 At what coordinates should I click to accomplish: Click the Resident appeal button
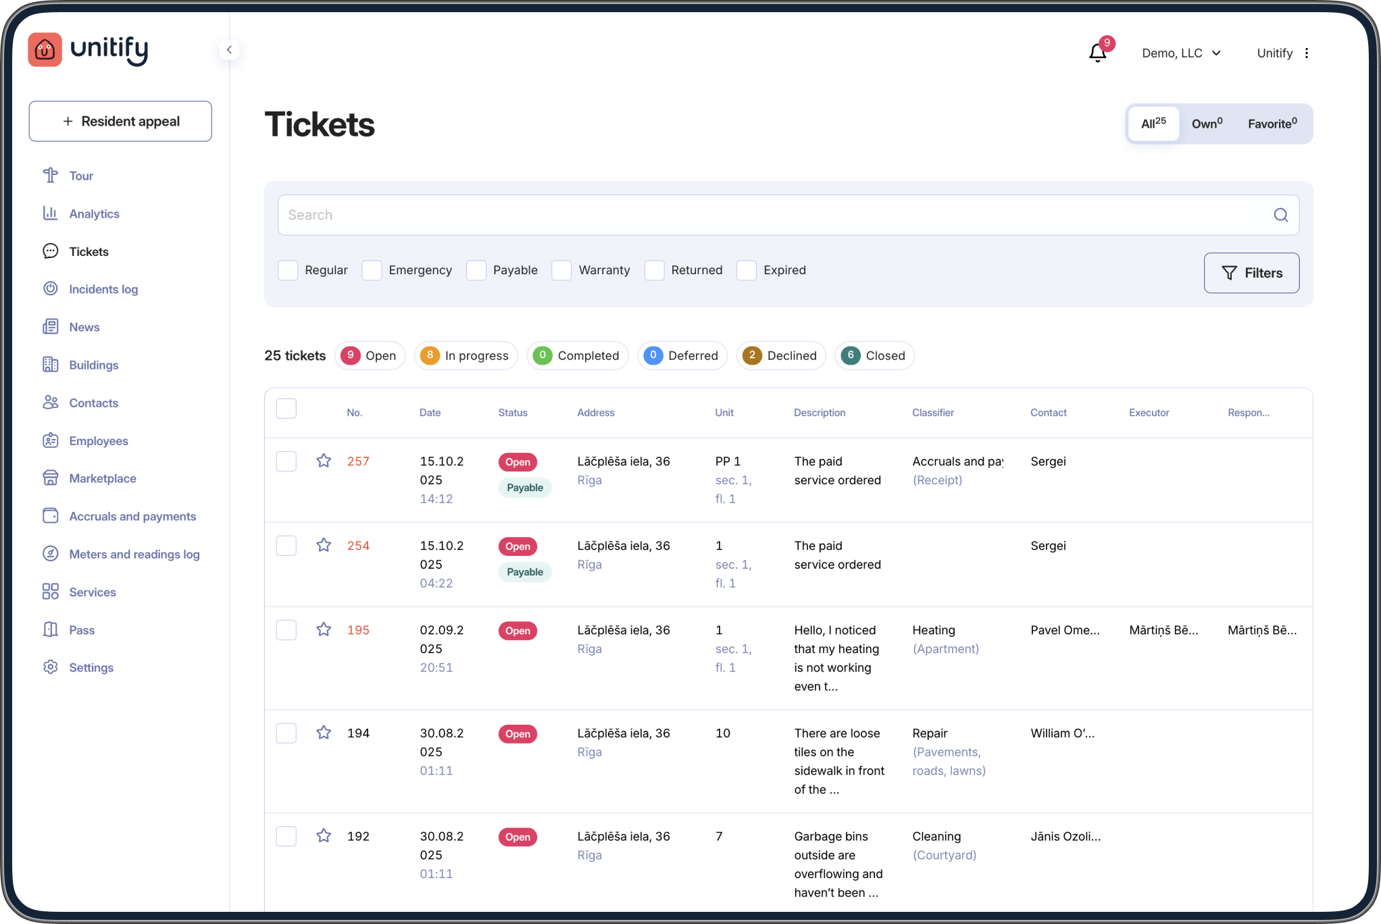[x=120, y=121]
